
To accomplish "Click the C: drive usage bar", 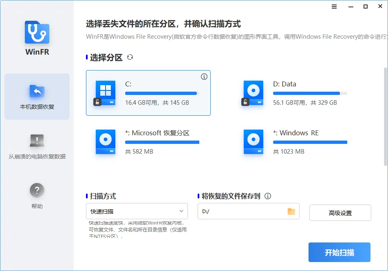I will [162, 93].
